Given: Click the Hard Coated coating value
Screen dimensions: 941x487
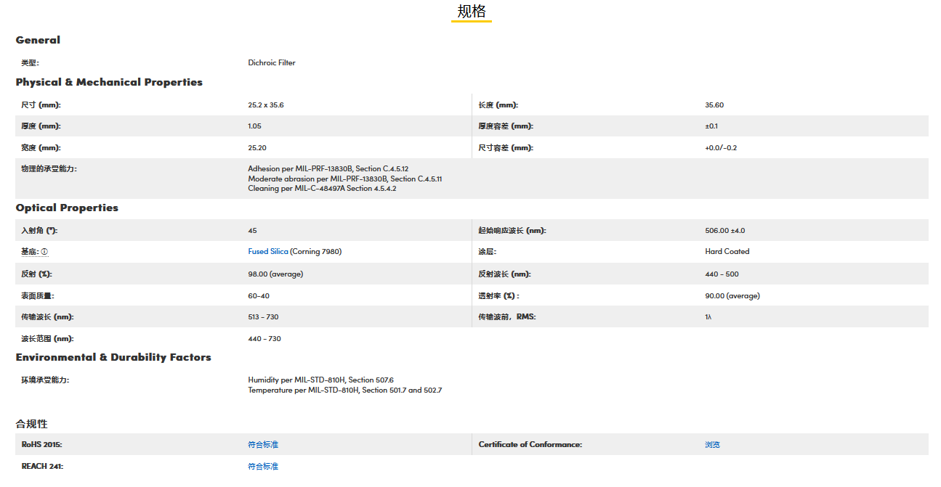Looking at the screenshot, I should 727,252.
